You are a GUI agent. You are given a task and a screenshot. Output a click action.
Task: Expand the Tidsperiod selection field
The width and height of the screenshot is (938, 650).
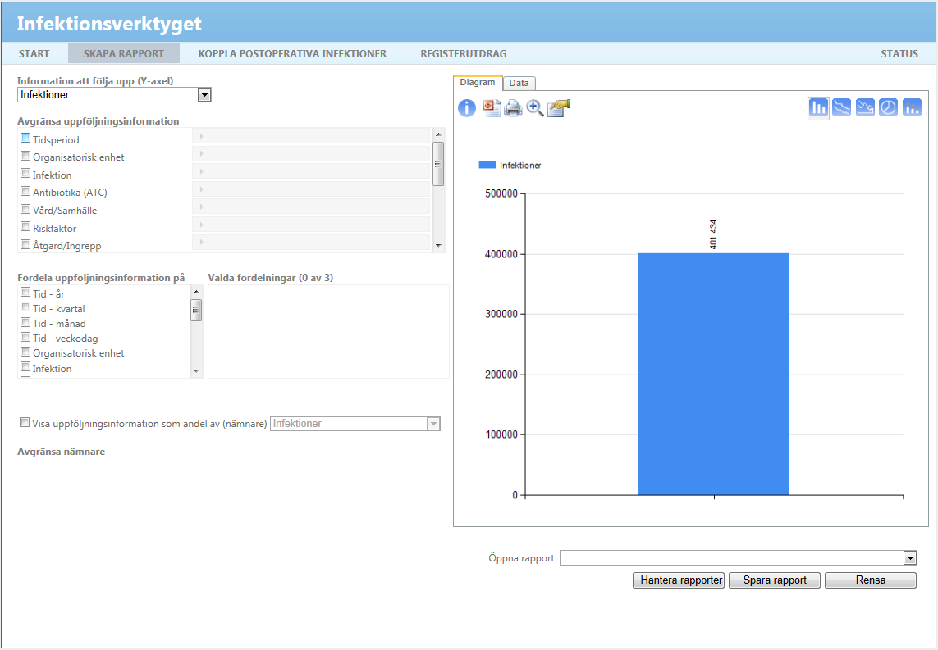click(310, 136)
